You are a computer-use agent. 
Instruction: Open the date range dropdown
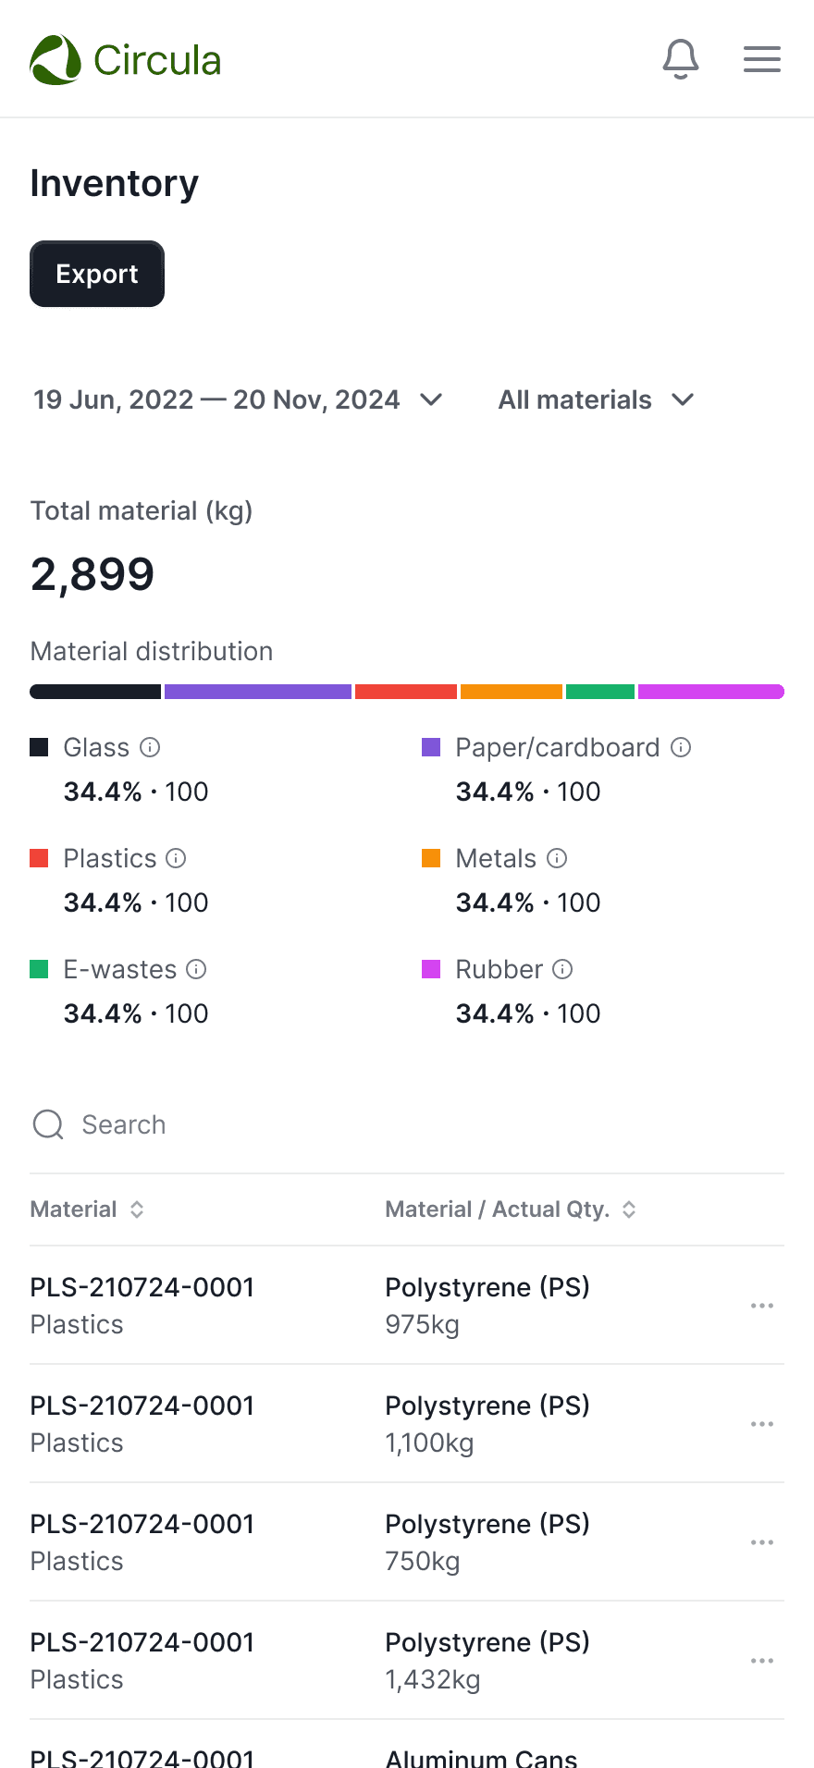[239, 399]
